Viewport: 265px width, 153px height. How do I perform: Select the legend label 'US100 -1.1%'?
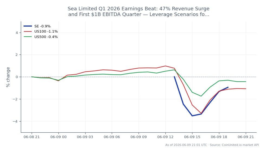coord(46,31)
